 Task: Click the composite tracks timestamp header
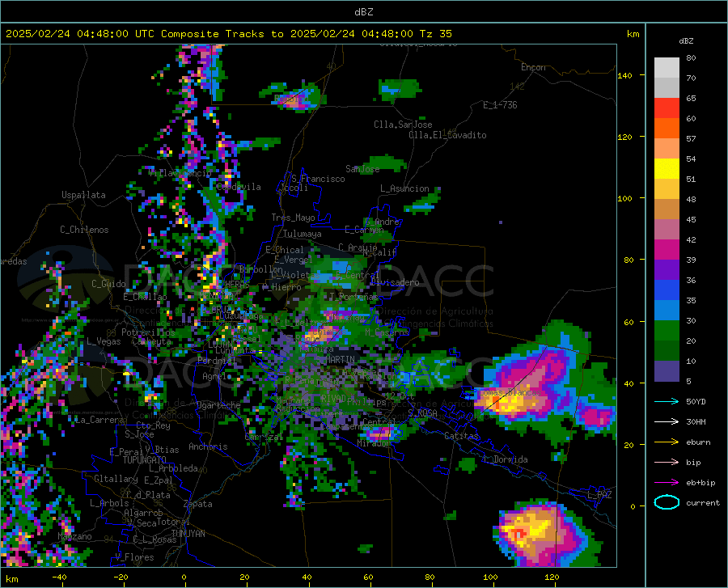(228, 34)
